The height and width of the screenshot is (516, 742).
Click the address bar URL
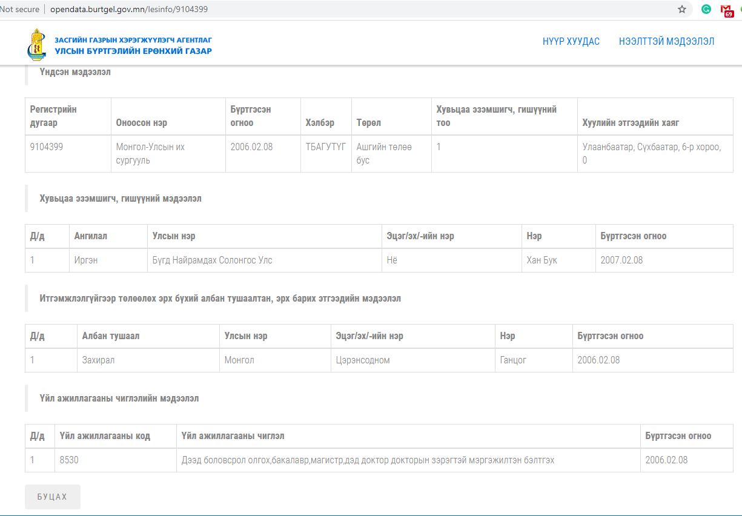130,9
